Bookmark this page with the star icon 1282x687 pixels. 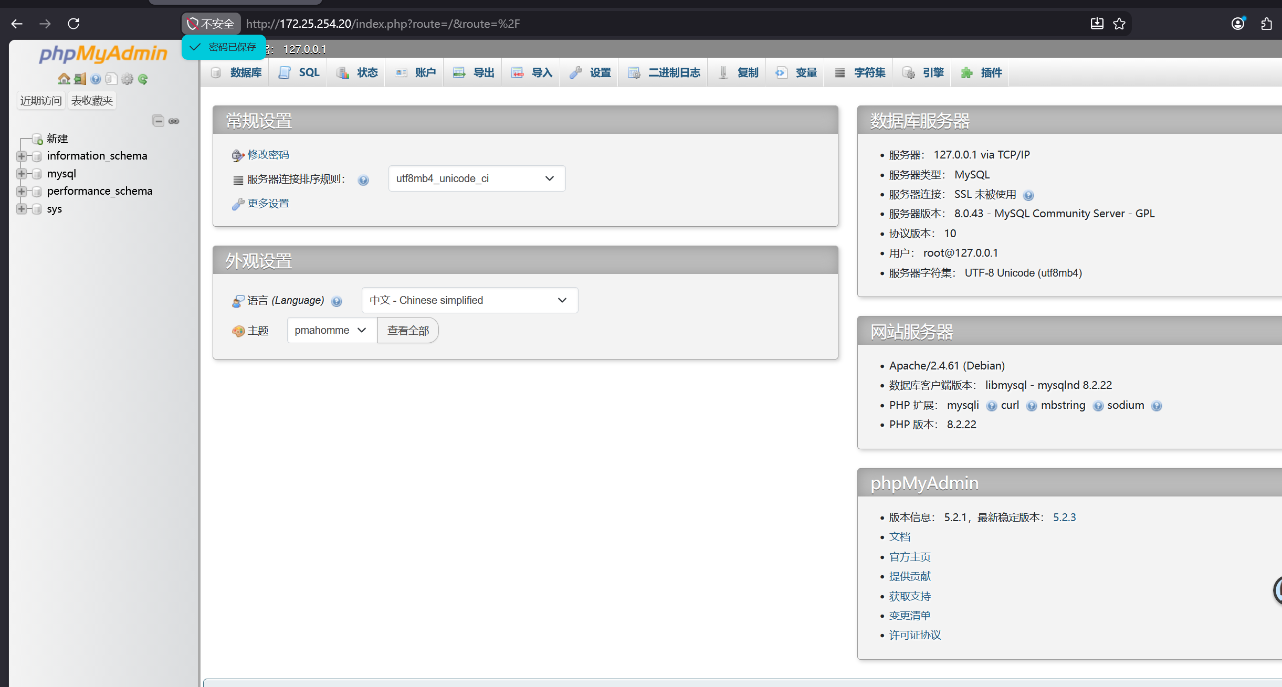pyautogui.click(x=1119, y=24)
